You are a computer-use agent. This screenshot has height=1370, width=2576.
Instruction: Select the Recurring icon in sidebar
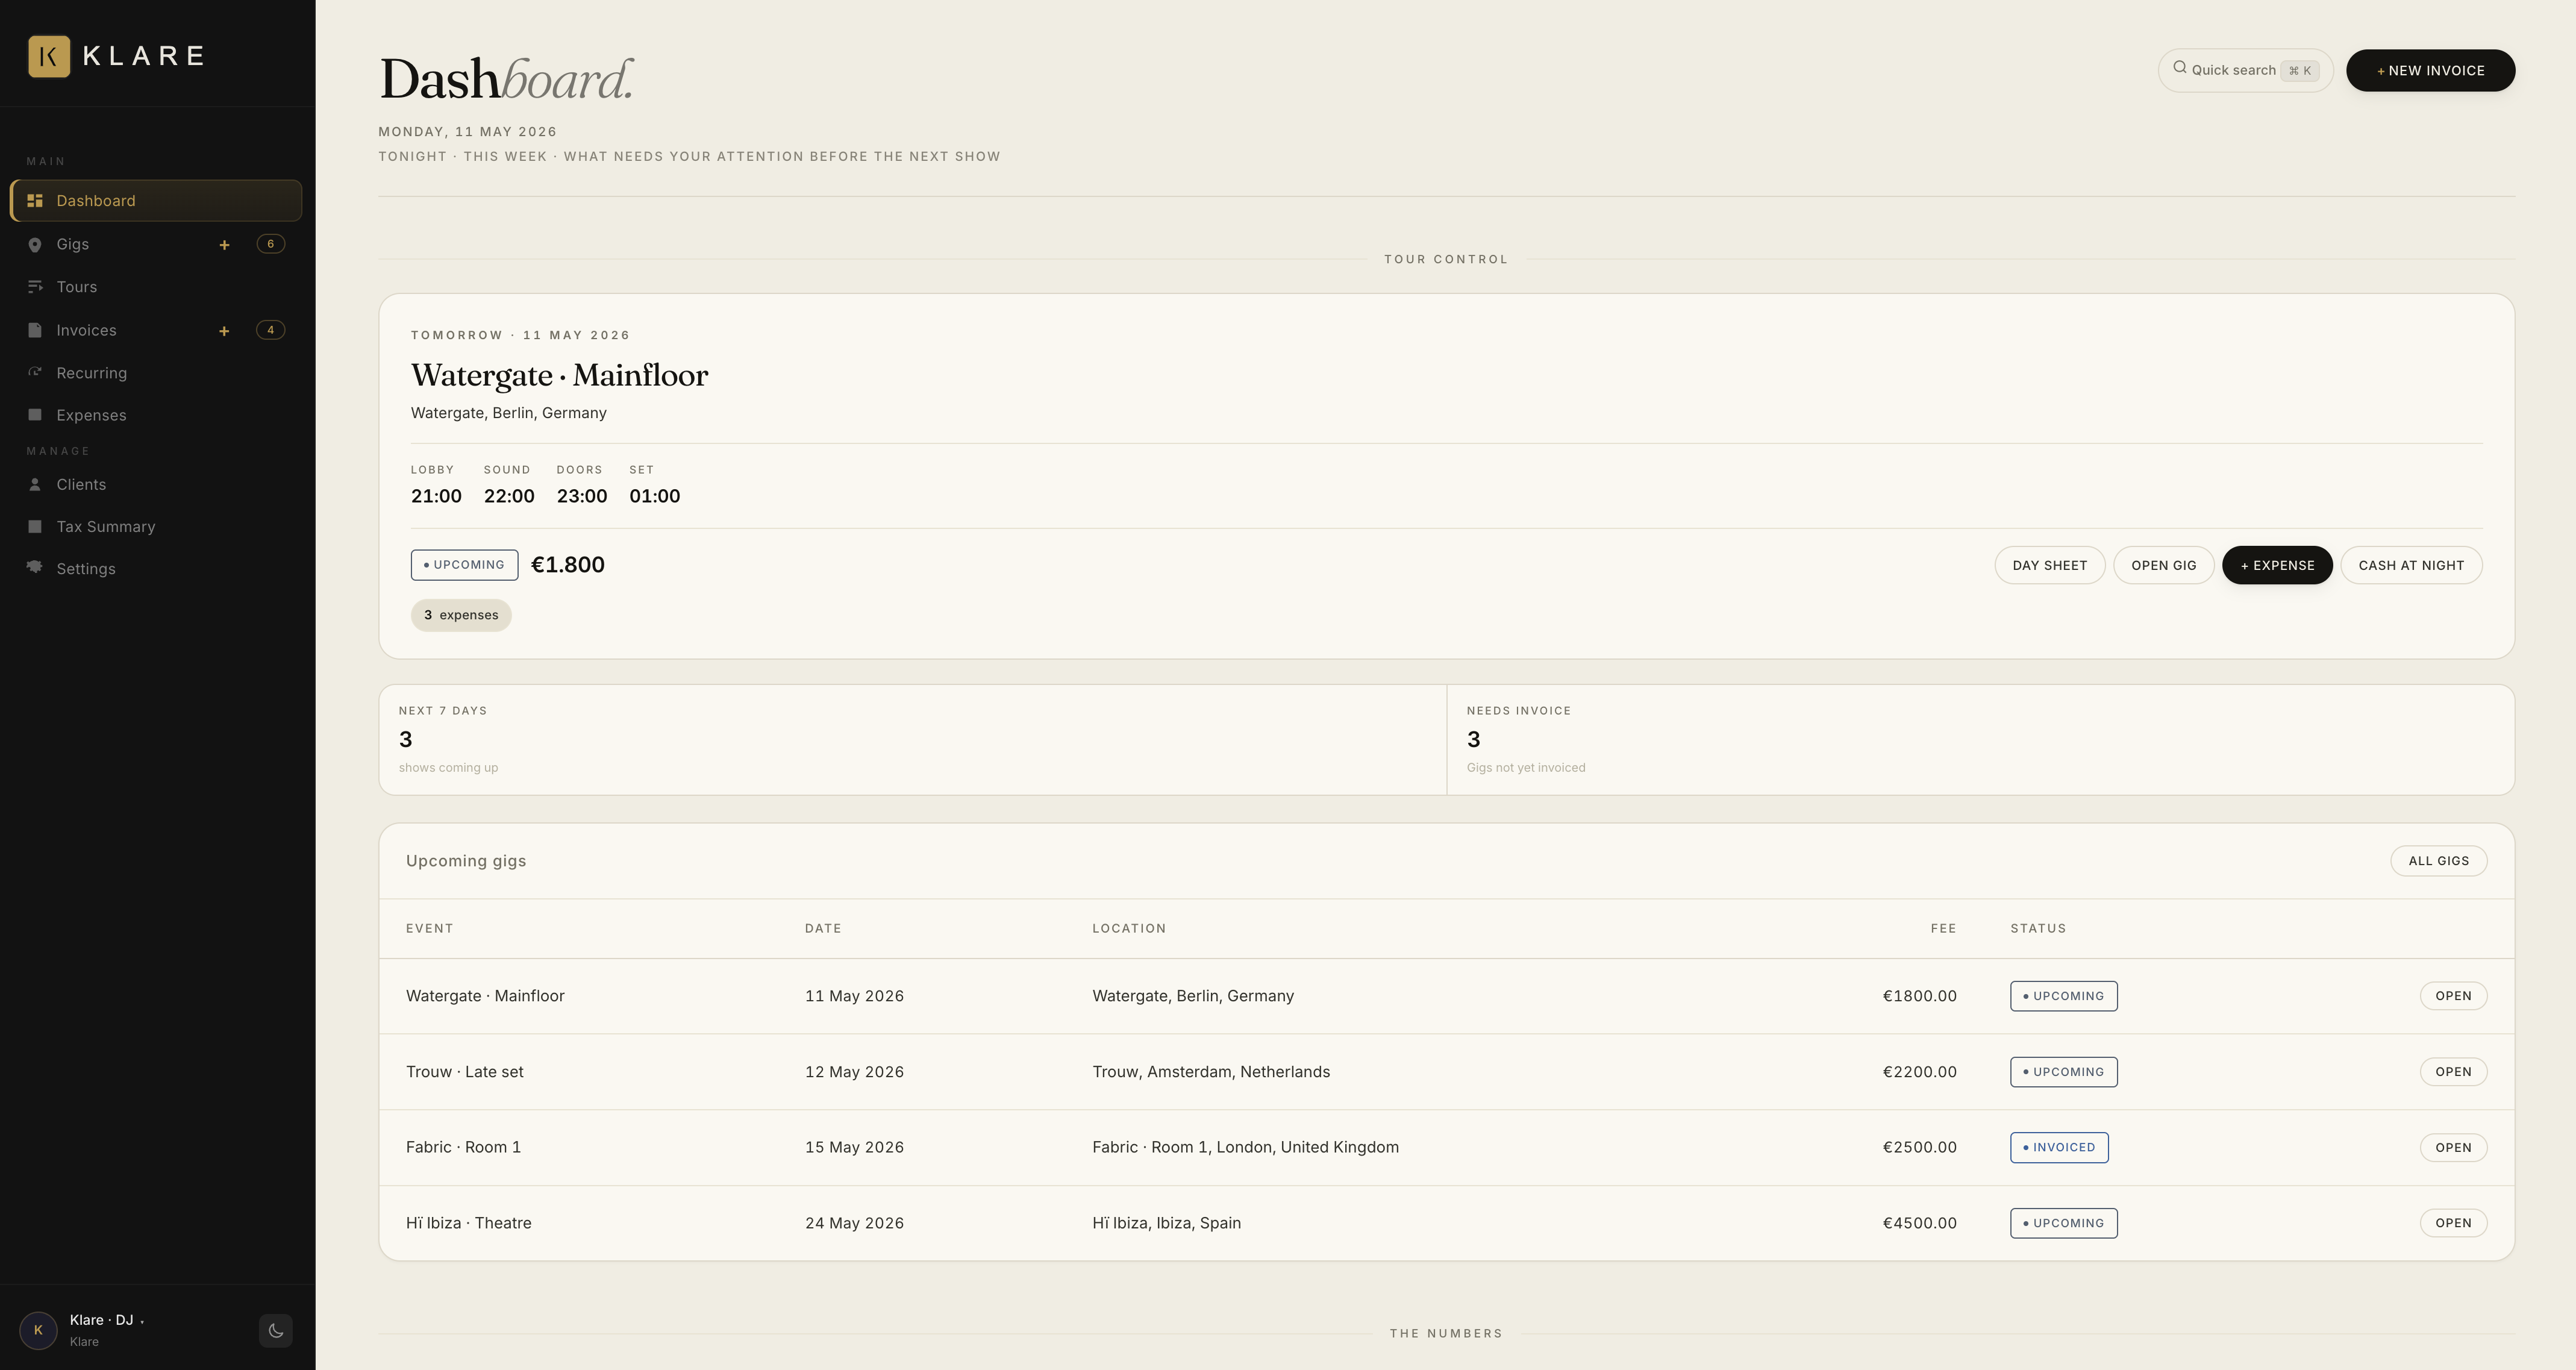pyautogui.click(x=35, y=373)
